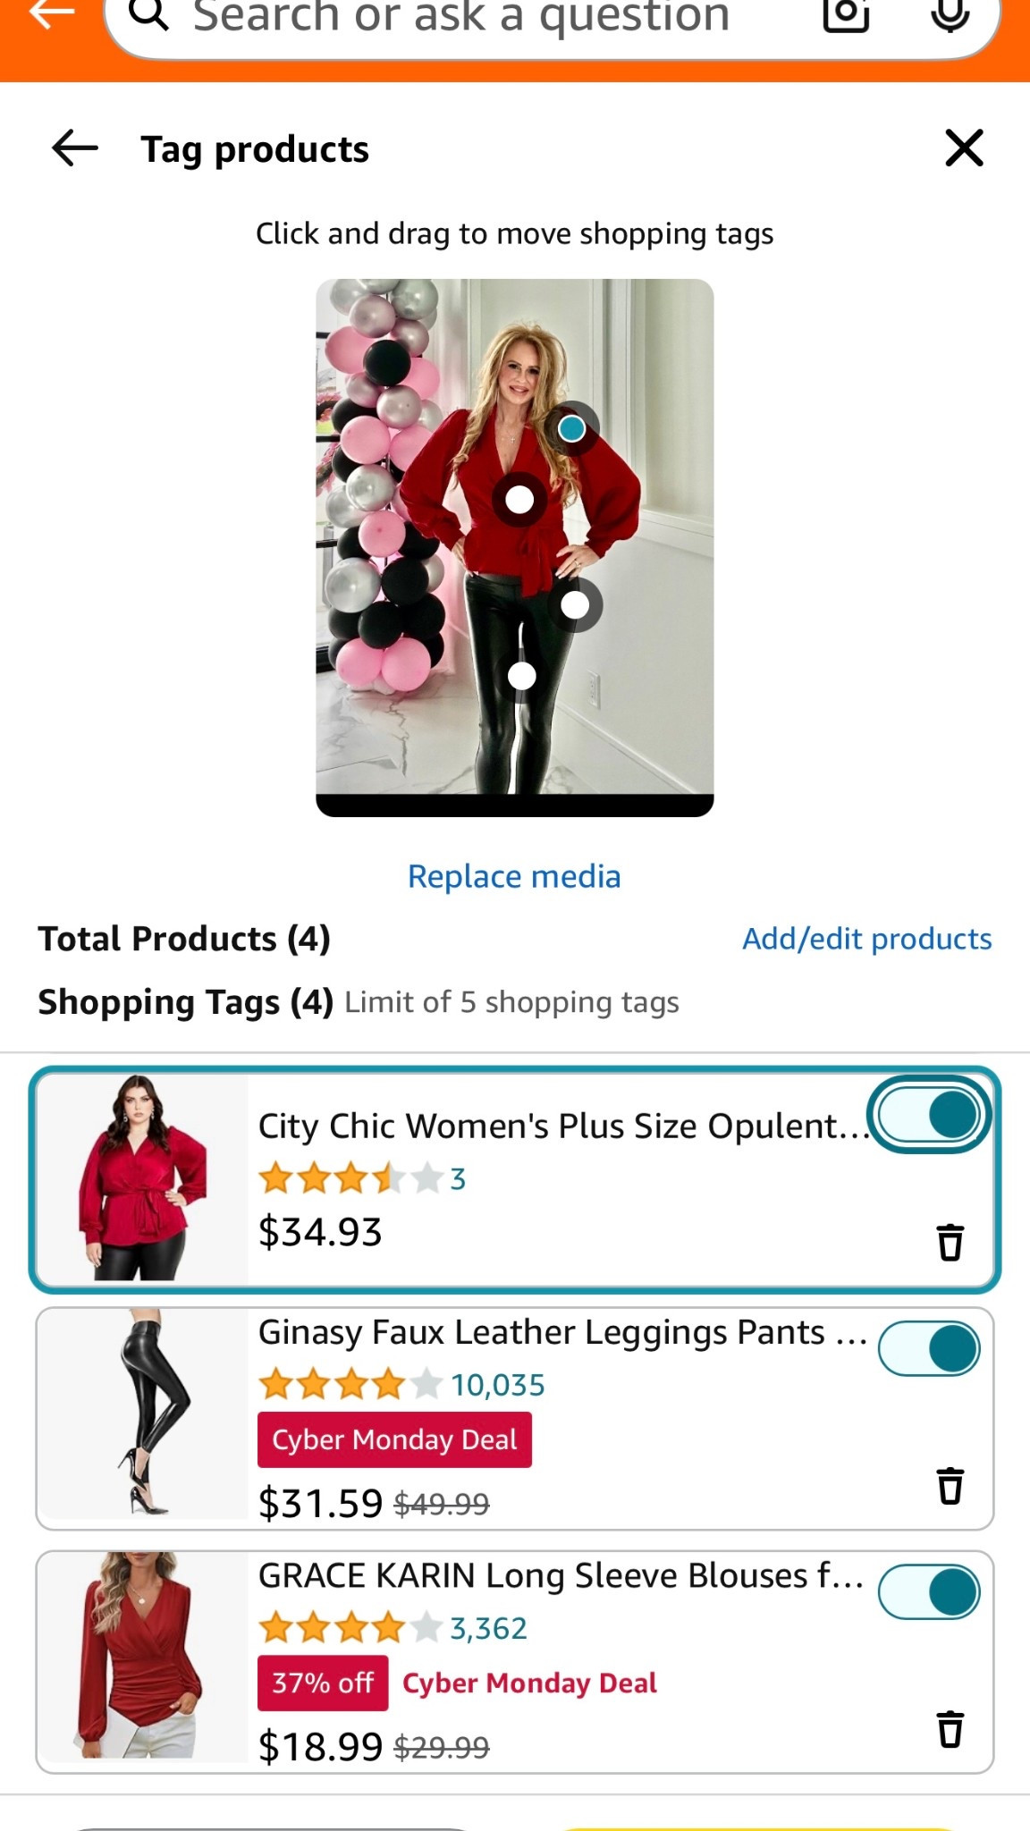The image size is (1030, 1831).
Task: Delete the City Chic blouse tag via trash icon
Action: tap(949, 1242)
